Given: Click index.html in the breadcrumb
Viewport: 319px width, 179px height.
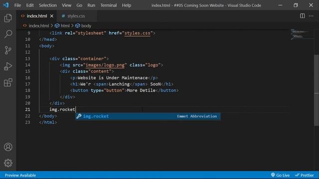Looking at the screenshot, I should 39,26.
